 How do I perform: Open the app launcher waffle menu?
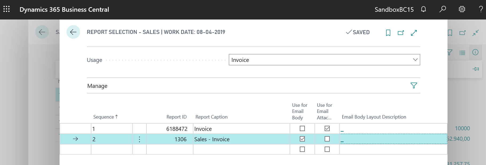tap(6, 9)
